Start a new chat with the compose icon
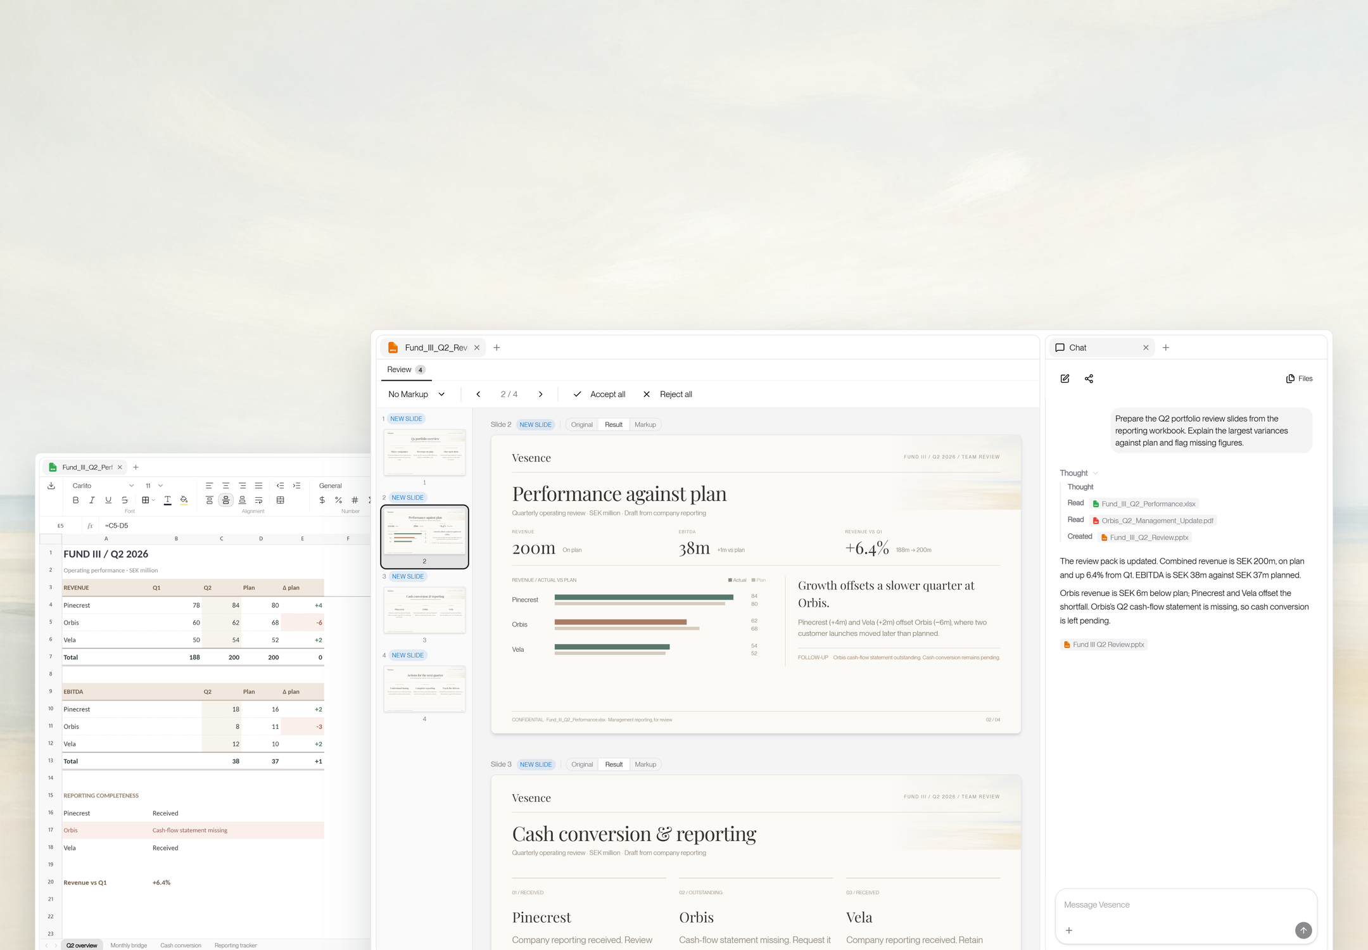 tap(1065, 379)
